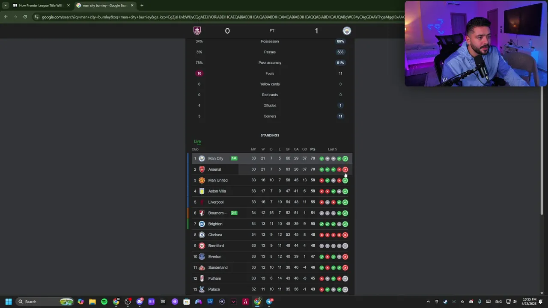Open the Steam tray icon
This screenshot has height=308, width=548.
pyautogui.click(x=445, y=302)
